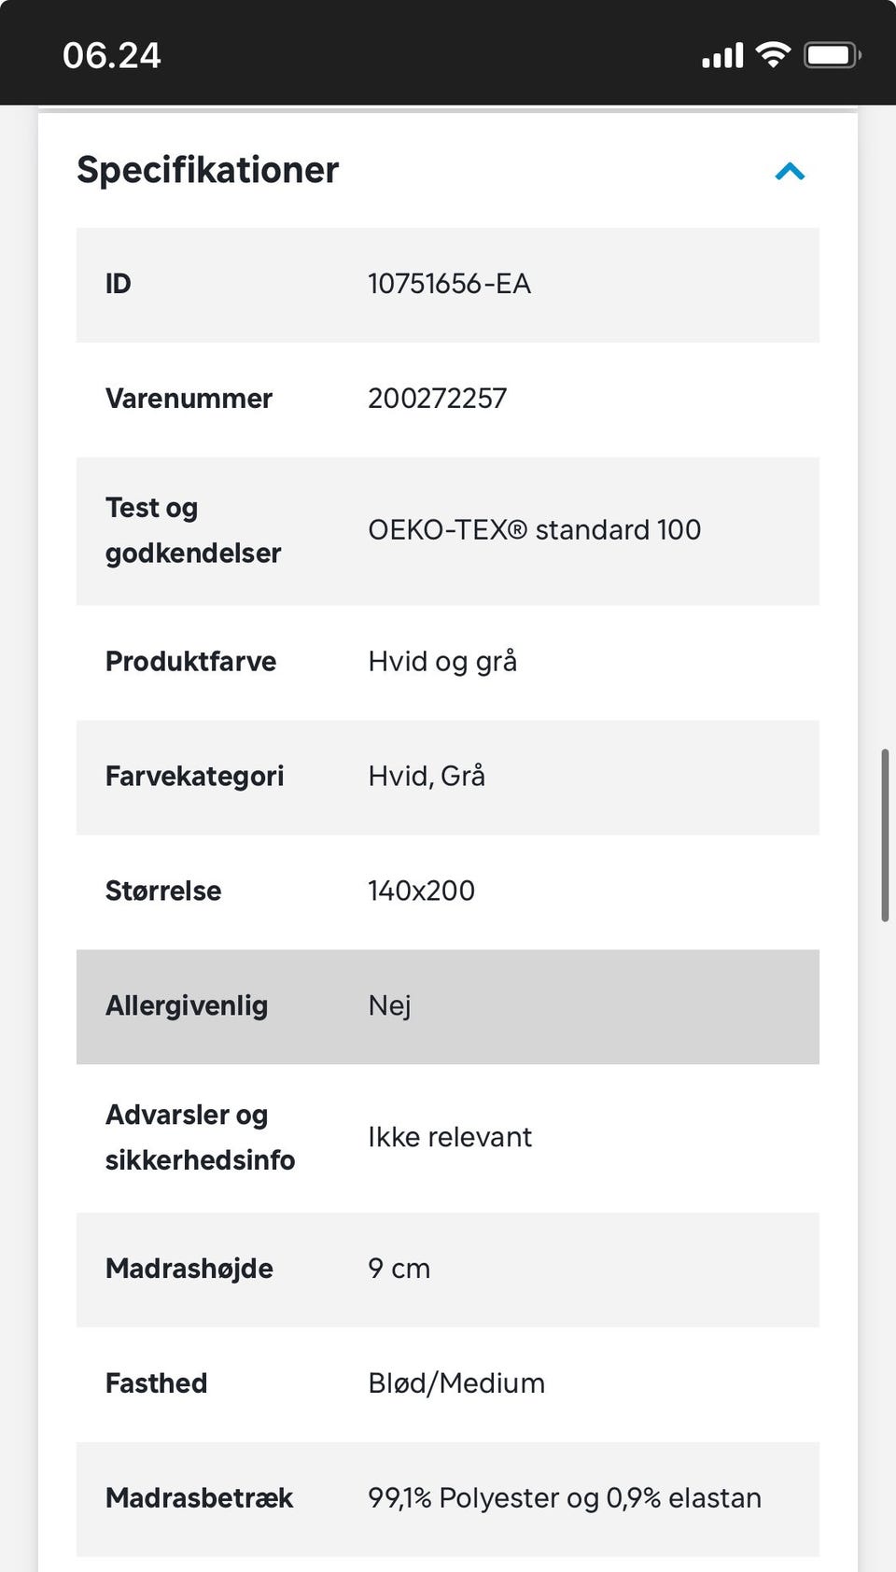
Task: Tap the OEKO-TEX standard 100 text
Action: (534, 530)
